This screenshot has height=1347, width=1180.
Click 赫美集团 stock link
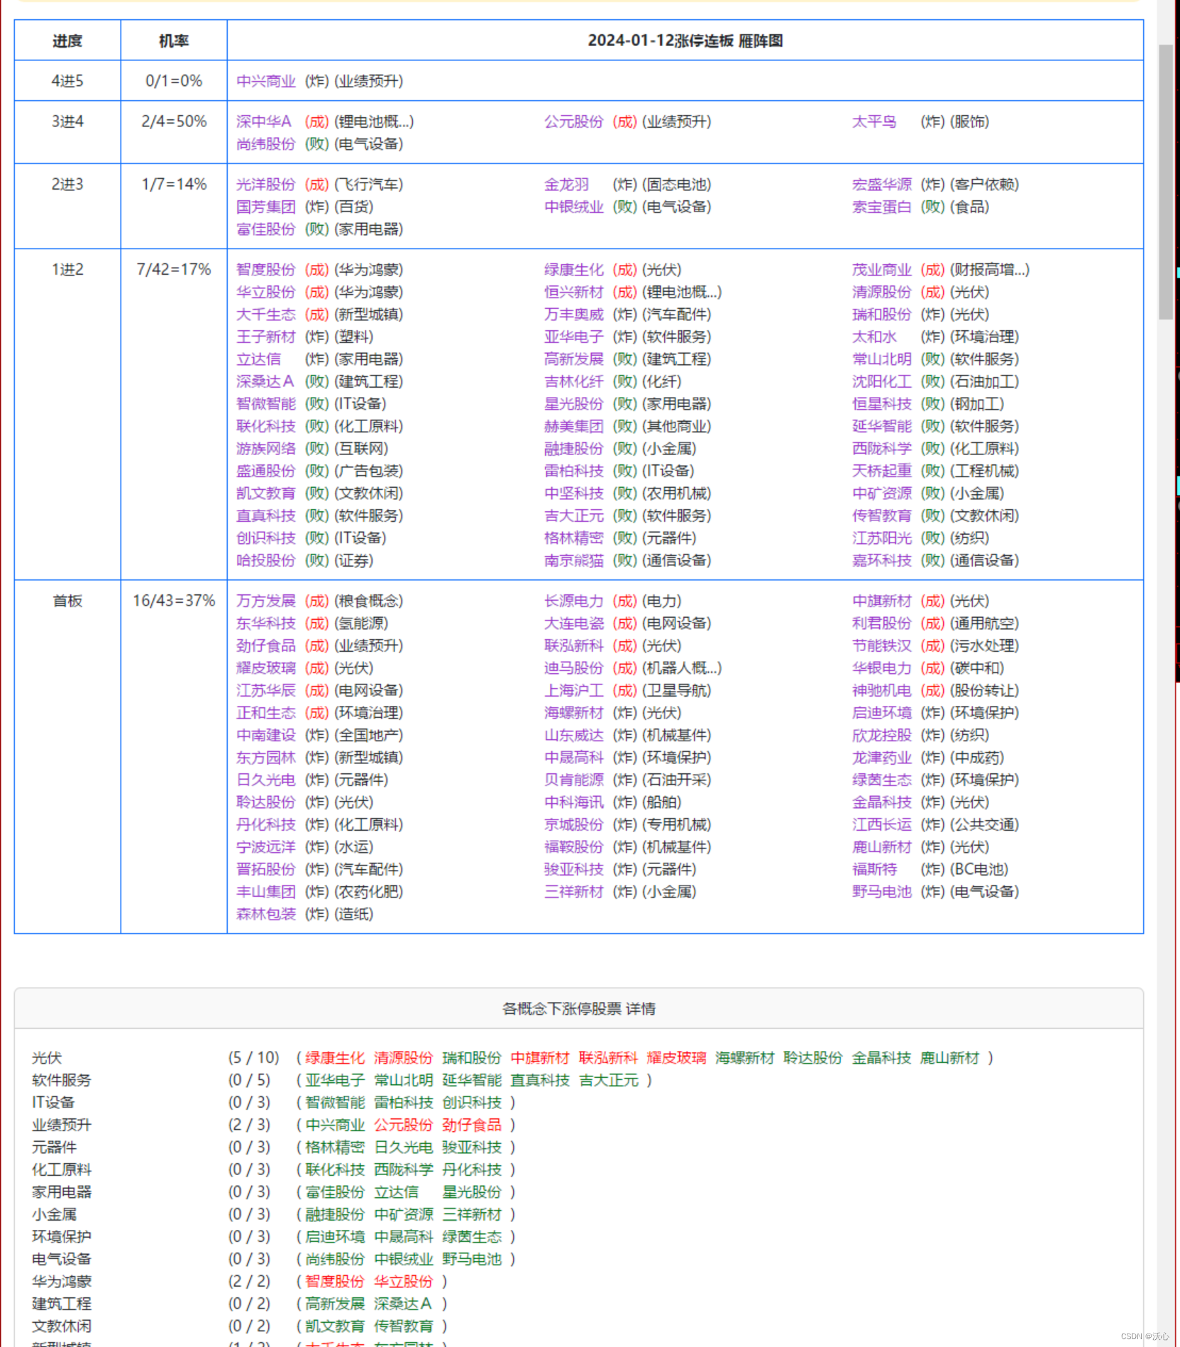574,426
